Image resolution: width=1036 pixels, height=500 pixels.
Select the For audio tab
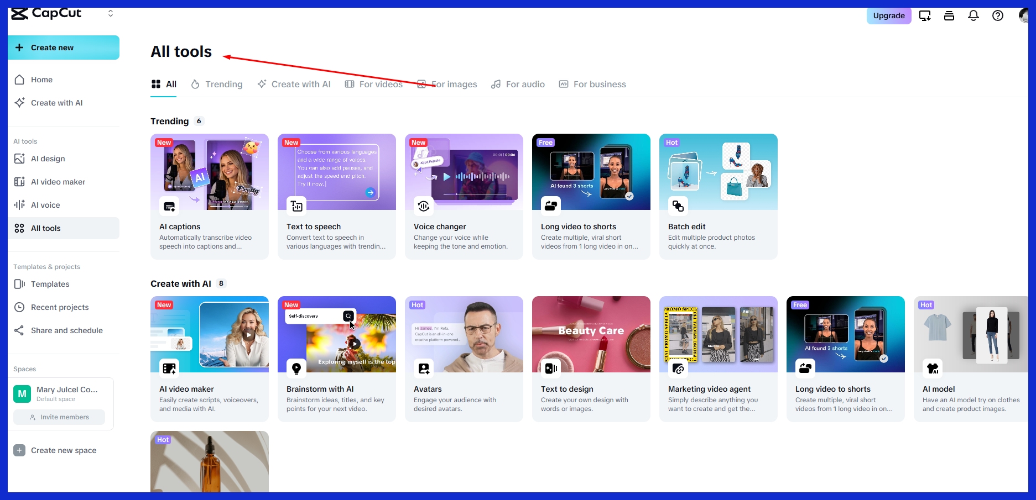[518, 84]
